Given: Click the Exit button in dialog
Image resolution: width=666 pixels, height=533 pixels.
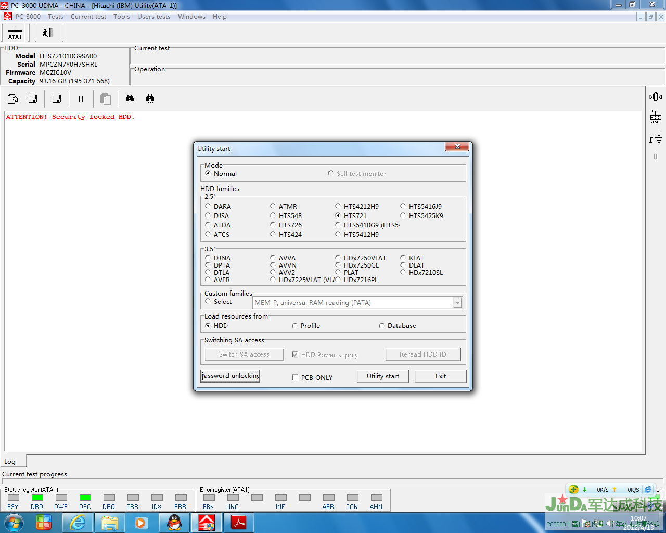Looking at the screenshot, I should pos(441,376).
